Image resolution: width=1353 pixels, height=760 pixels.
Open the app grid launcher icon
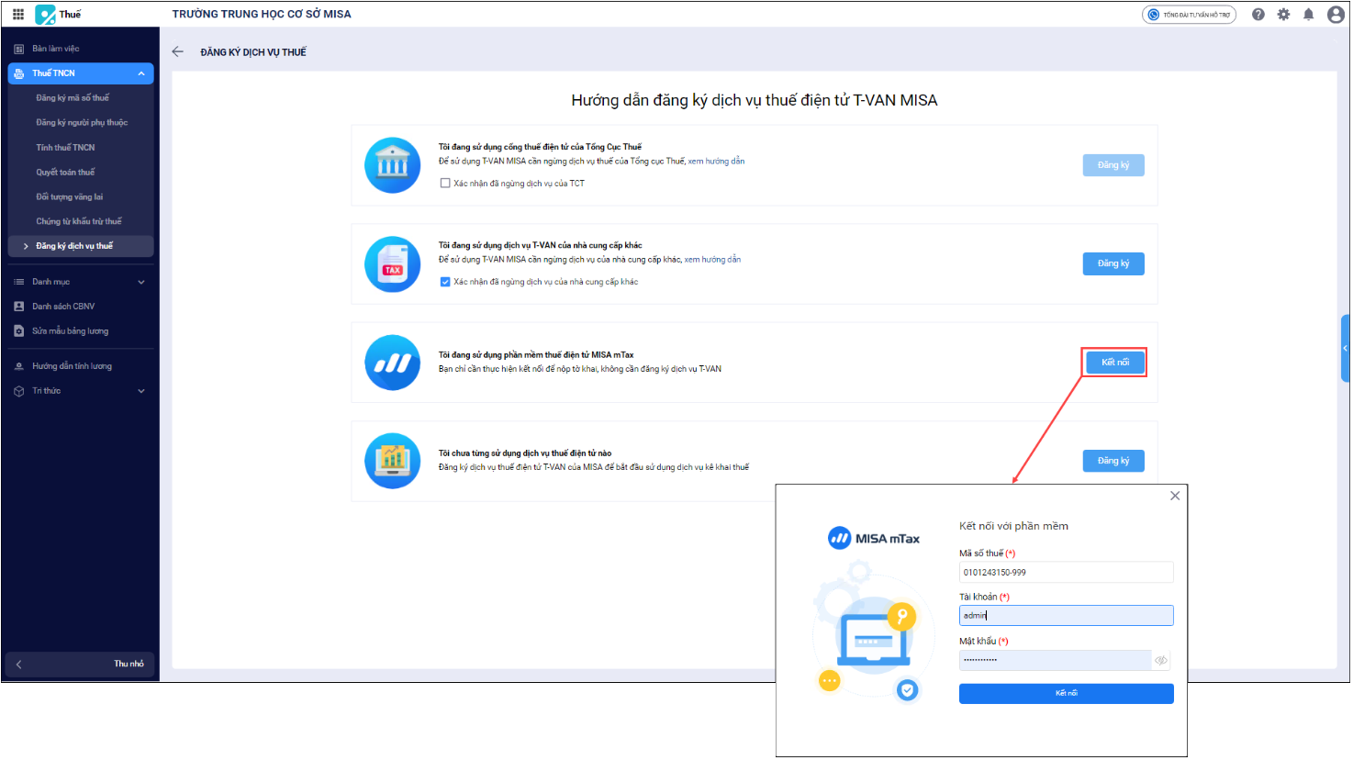coord(18,15)
